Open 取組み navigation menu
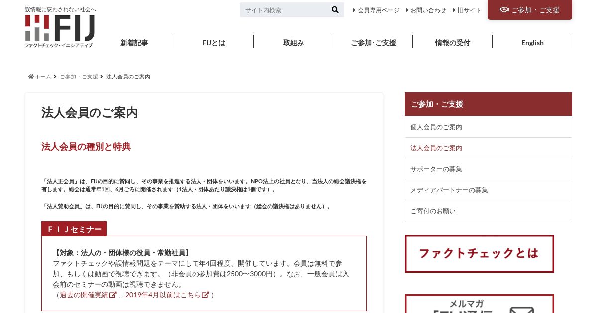The width and height of the screenshot is (597, 313). click(294, 42)
